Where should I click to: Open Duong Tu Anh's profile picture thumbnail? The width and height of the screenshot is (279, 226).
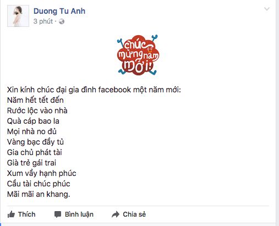pyautogui.click(x=18, y=16)
